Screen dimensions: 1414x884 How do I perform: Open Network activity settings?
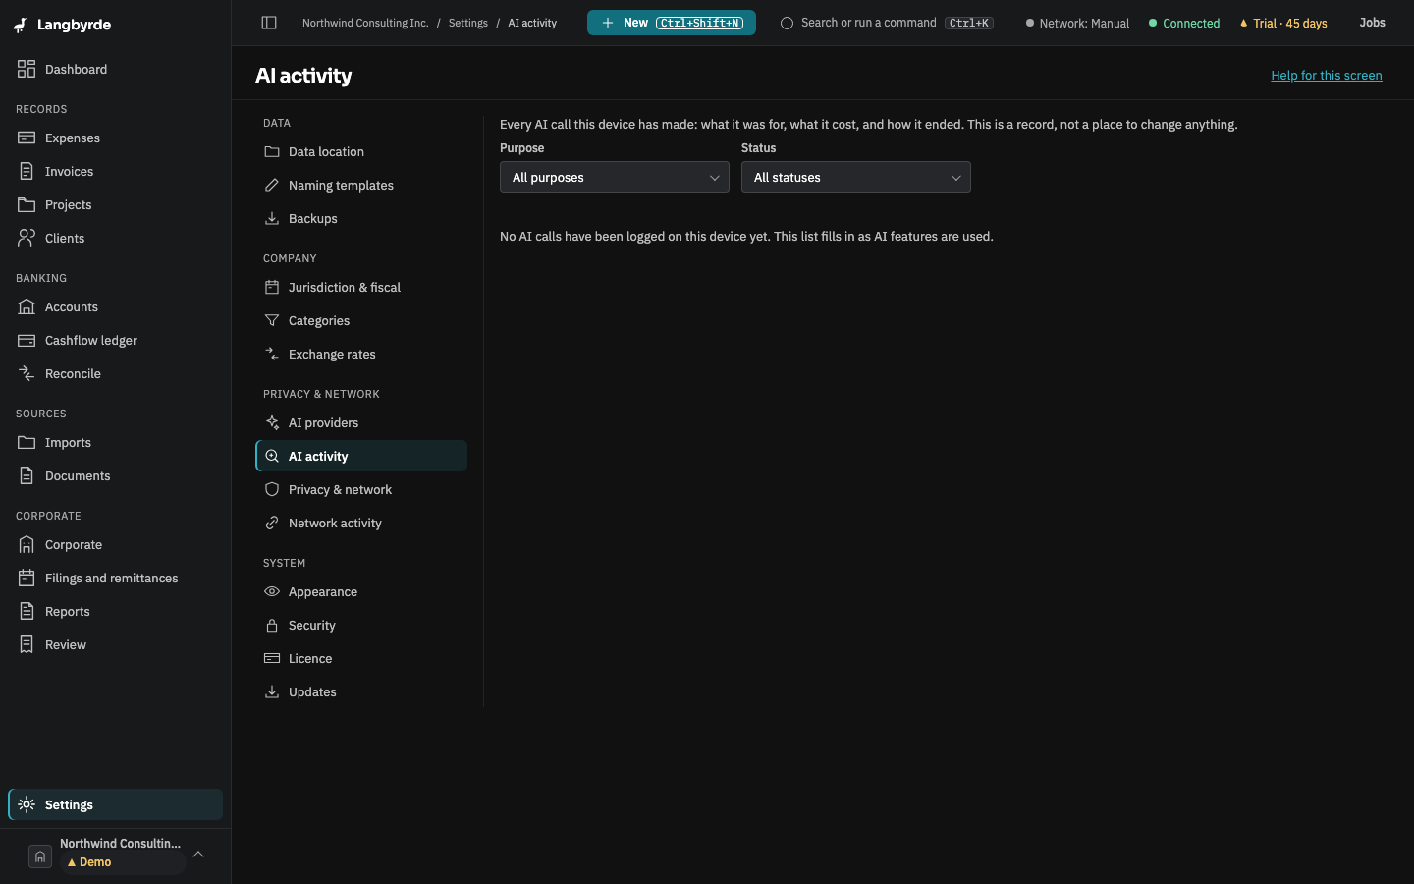coord(361,524)
